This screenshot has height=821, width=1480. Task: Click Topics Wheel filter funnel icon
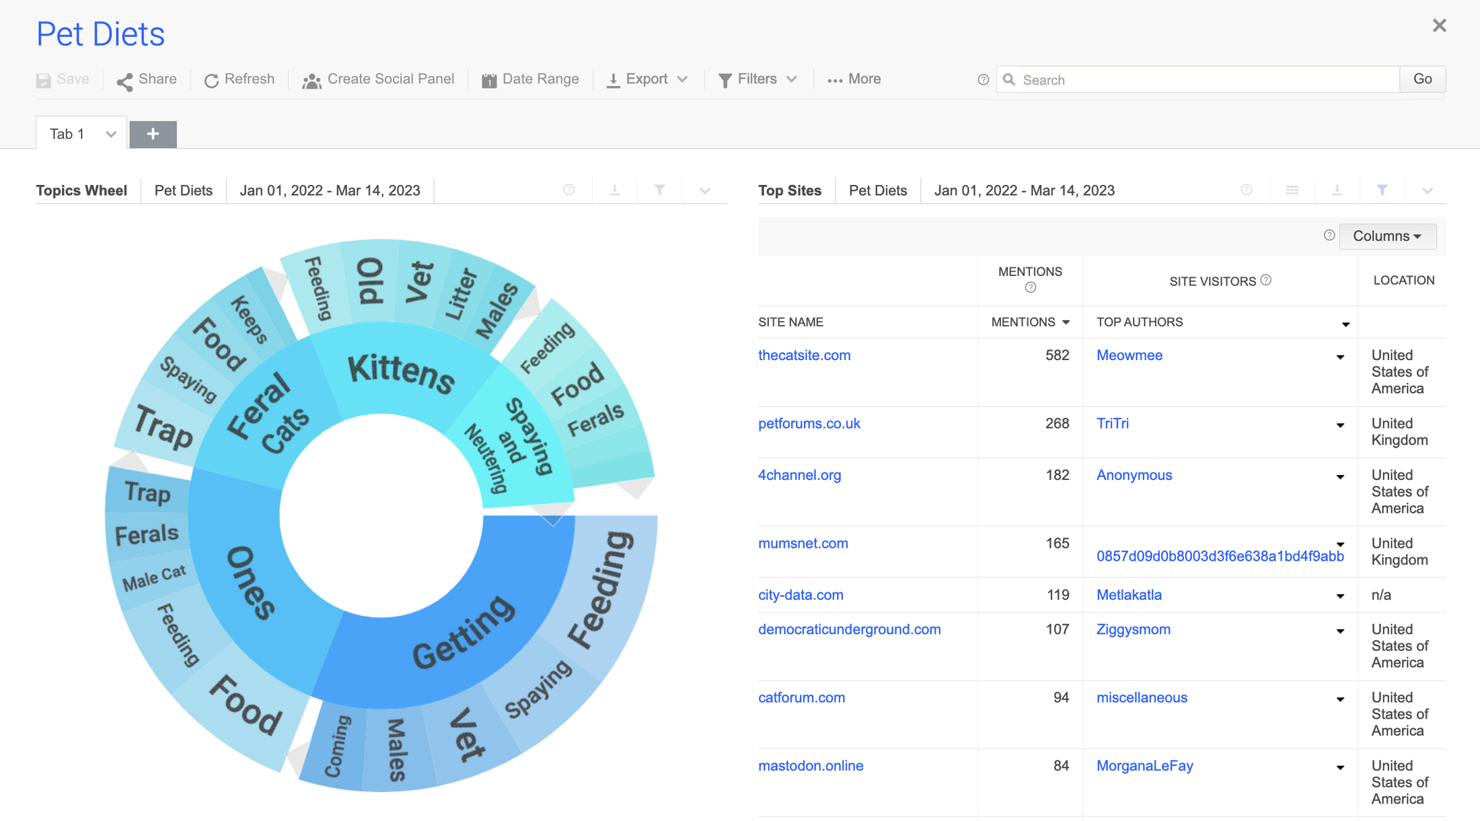[660, 190]
